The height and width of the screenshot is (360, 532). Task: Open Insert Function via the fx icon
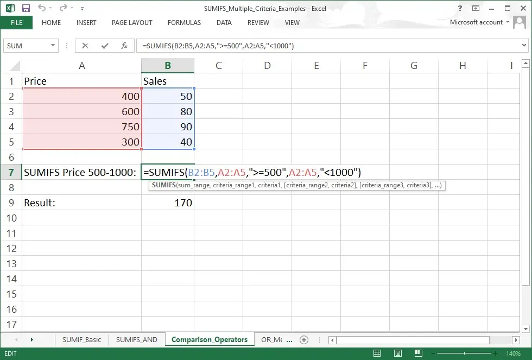pos(124,46)
